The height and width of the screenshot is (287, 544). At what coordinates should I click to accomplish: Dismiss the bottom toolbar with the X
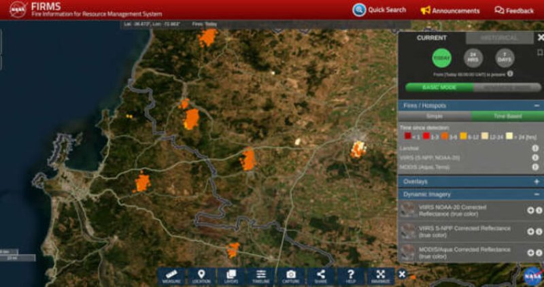tap(402, 275)
